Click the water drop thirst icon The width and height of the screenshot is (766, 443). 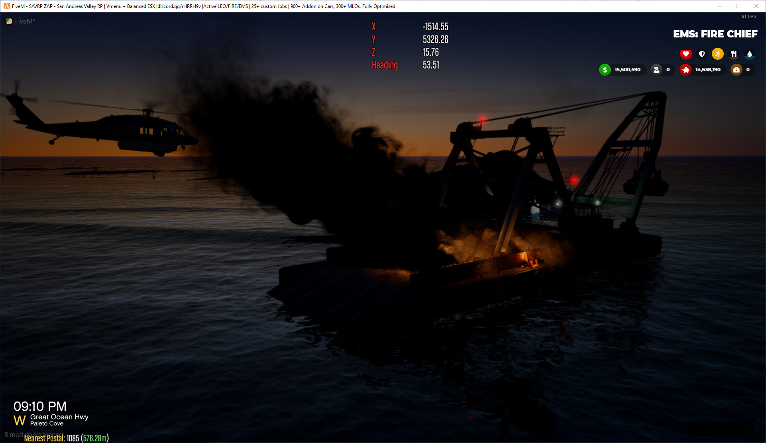coord(750,54)
